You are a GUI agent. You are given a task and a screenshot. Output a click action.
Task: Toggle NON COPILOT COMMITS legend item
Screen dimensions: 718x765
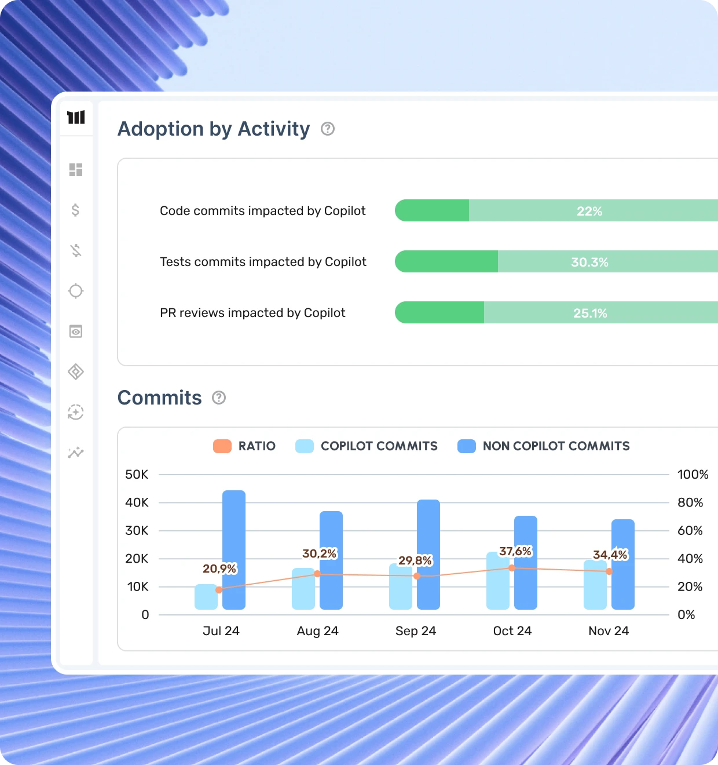544,446
